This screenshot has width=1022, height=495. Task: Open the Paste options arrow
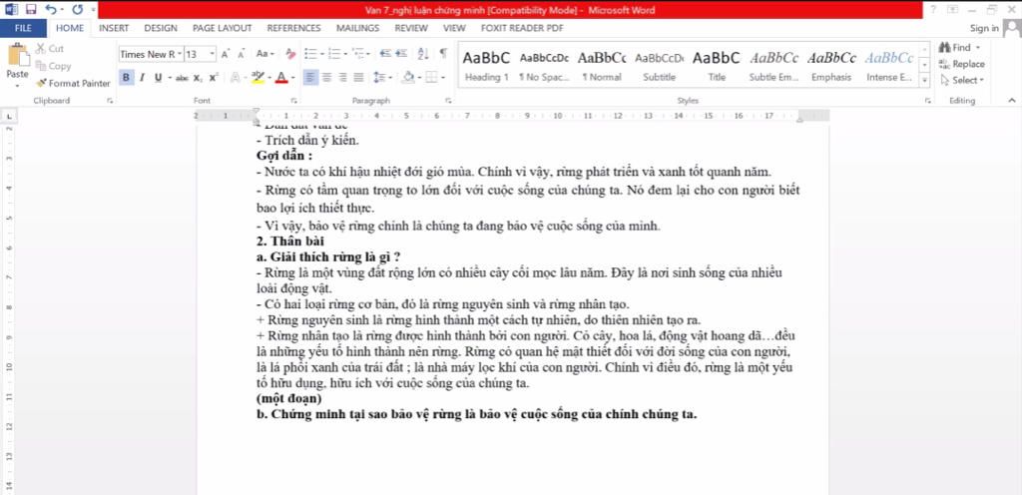17,85
